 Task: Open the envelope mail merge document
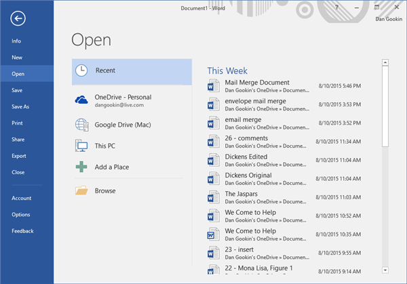(254, 101)
